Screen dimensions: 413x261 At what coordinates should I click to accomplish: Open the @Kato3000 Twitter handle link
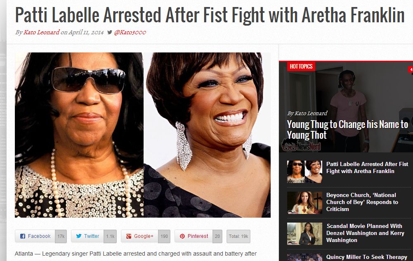coord(130,32)
